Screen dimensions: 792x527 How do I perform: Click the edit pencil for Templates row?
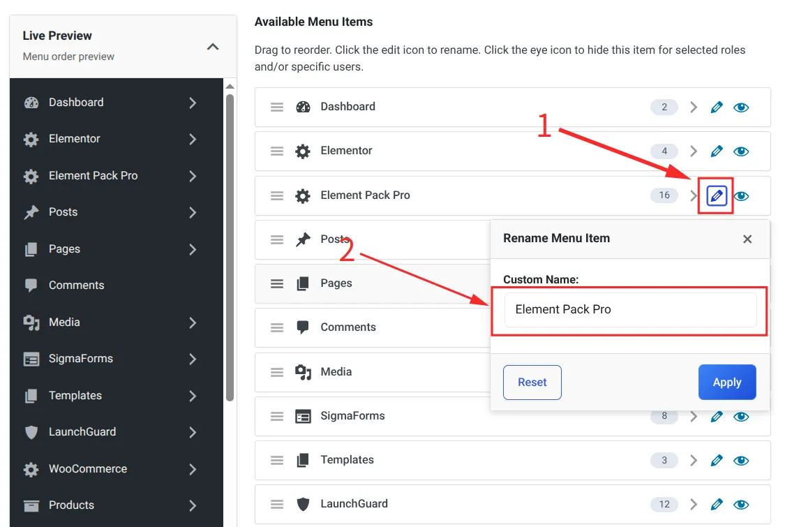[716, 460]
